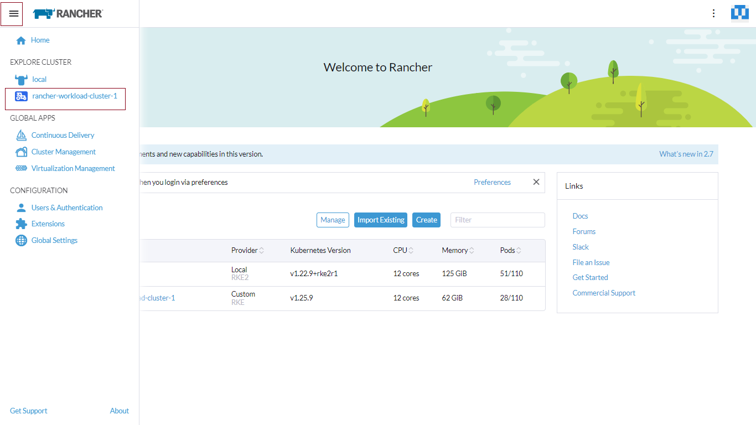This screenshot has width=756, height=425.
Task: Click the Kubernetes Version column header
Action: 320,251
